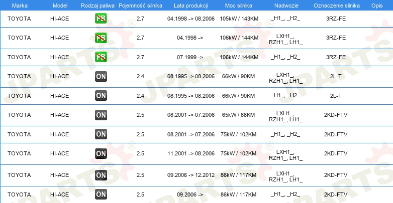This screenshot has width=393, height=203.
Task: Select the 65kW / 88KM power cell
Action: point(238,115)
